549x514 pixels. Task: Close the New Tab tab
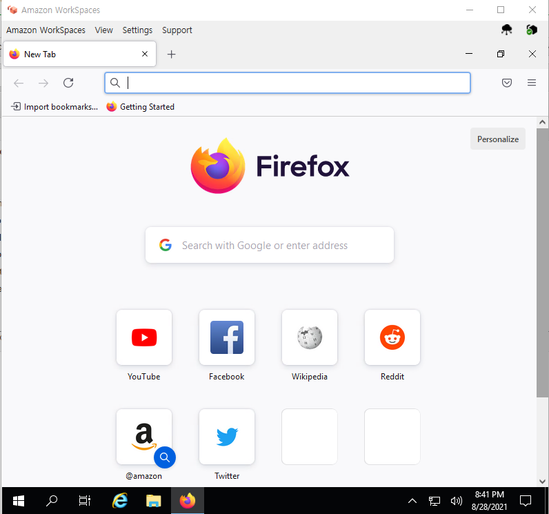pyautogui.click(x=145, y=54)
